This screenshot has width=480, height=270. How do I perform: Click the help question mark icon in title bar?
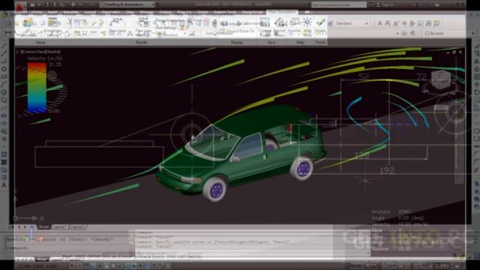point(436,4)
